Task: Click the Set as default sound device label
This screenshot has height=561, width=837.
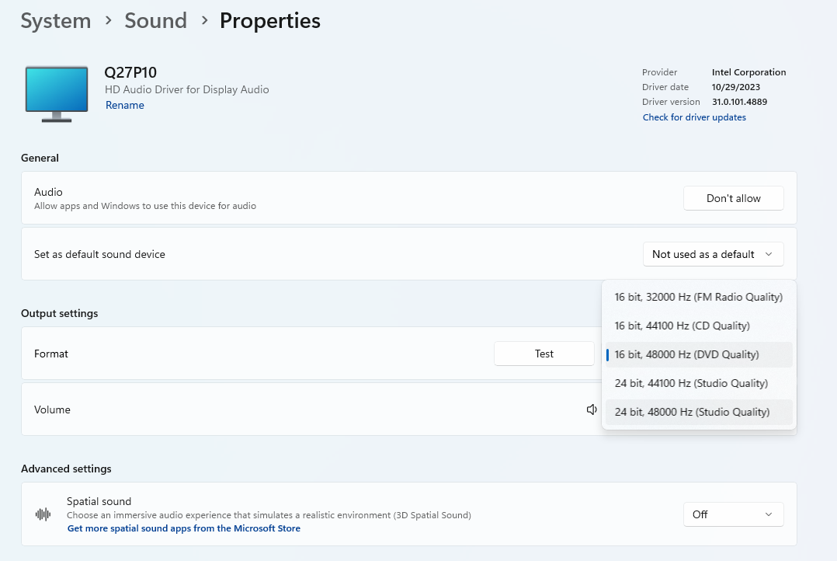Action: (x=99, y=254)
